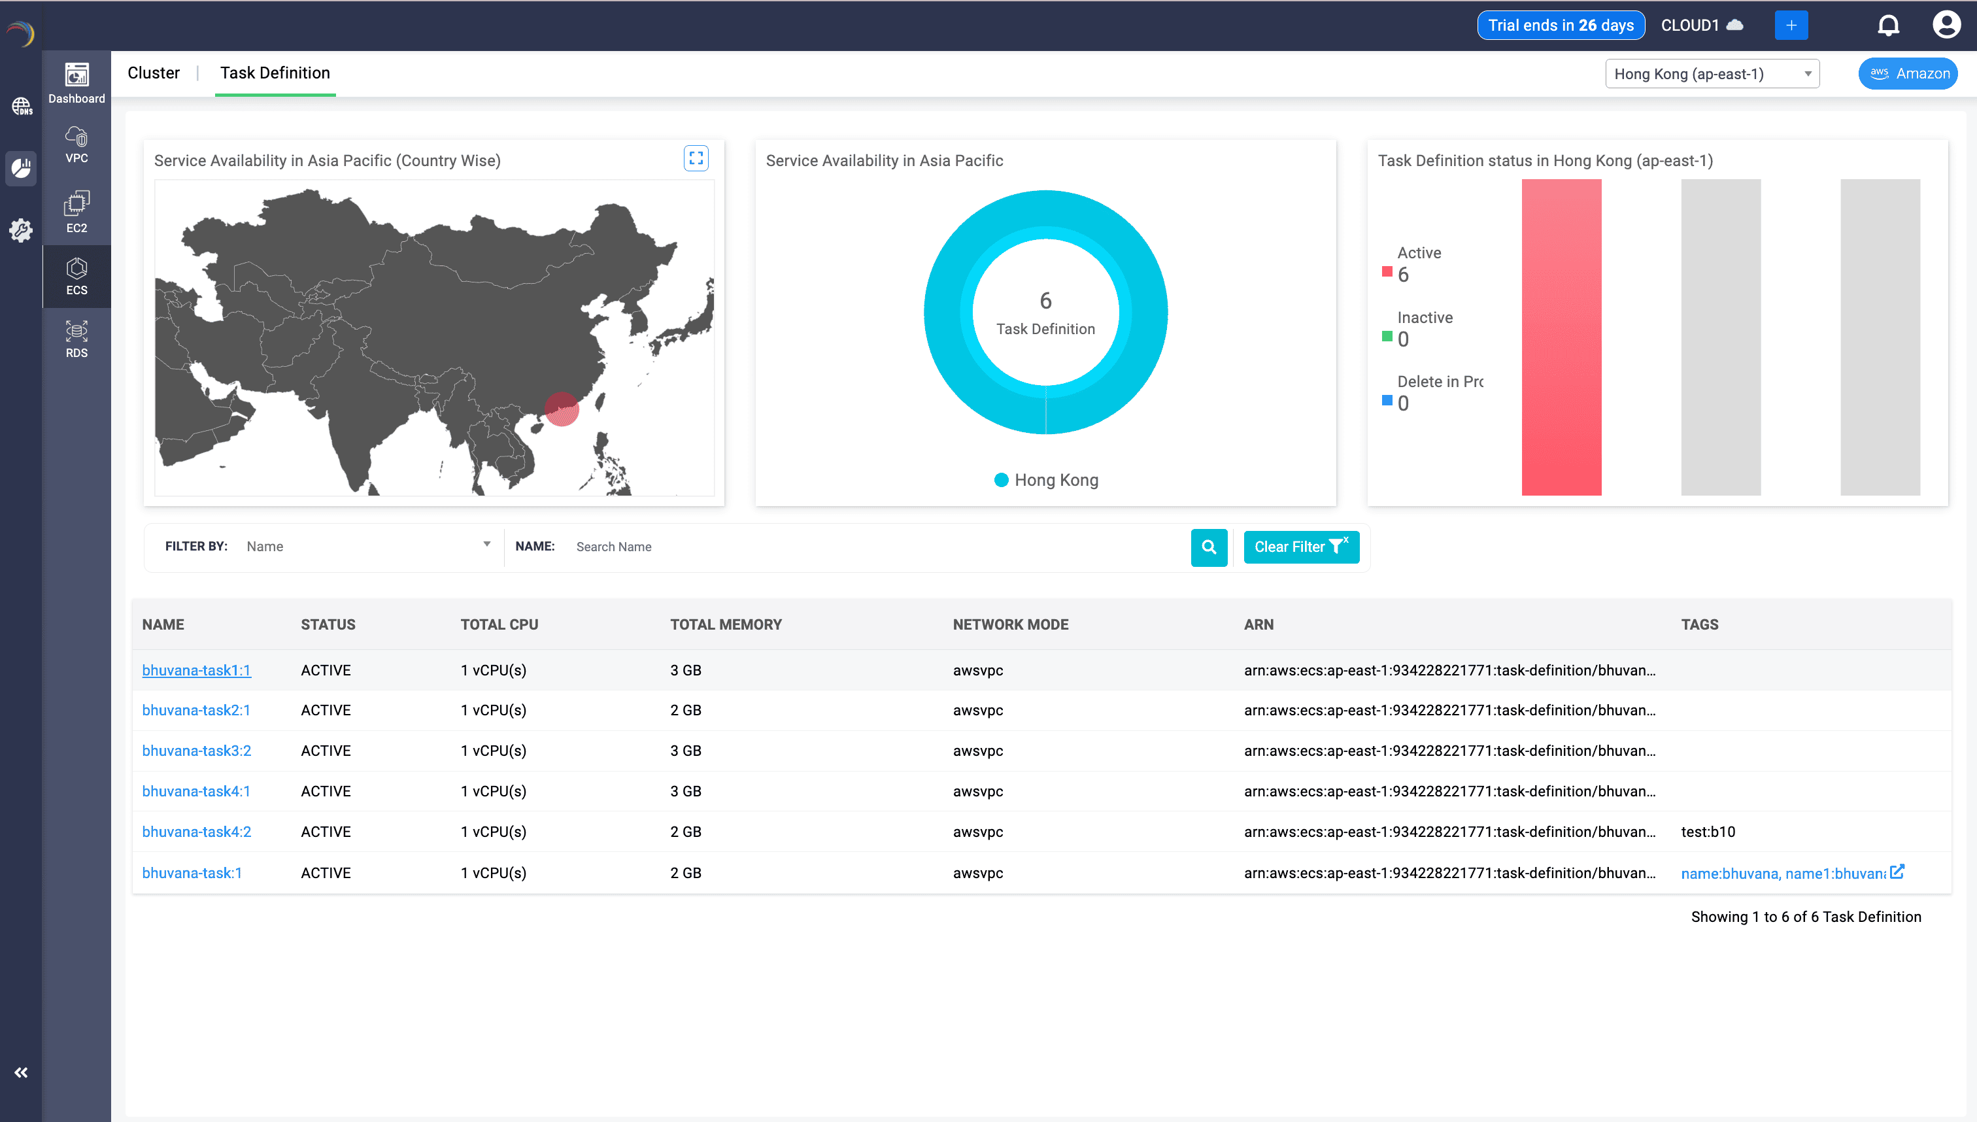Viewport: 1977px width, 1122px height.
Task: Click the TOTAL MEMORY column header
Action: pyautogui.click(x=726, y=624)
